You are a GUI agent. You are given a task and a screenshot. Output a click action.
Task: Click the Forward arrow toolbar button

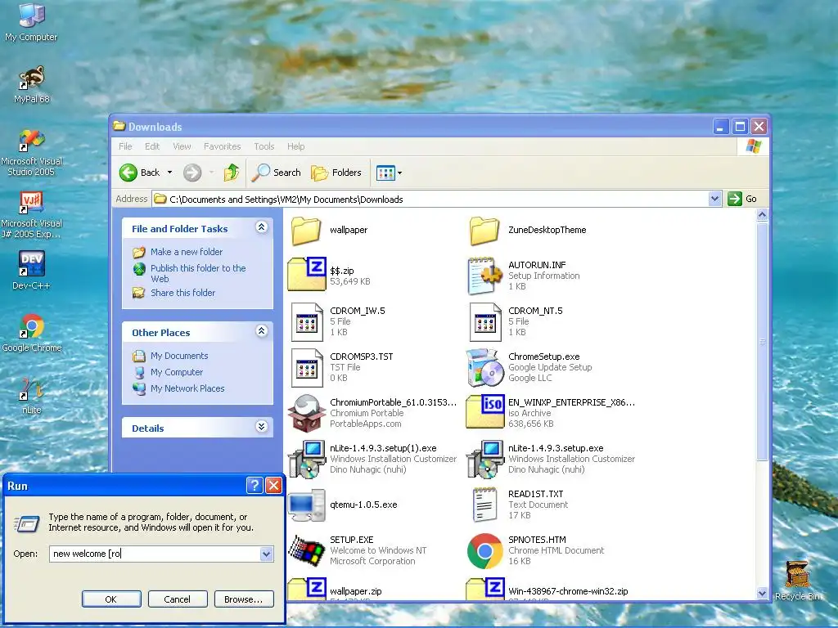click(x=192, y=173)
